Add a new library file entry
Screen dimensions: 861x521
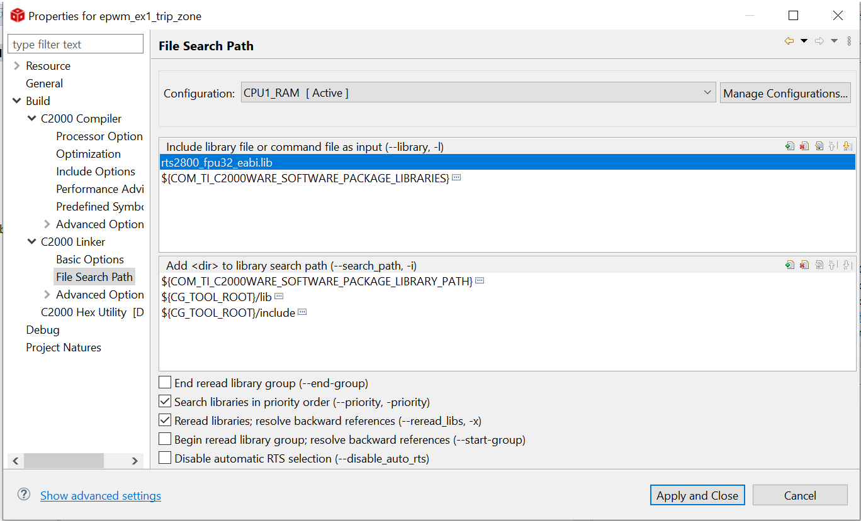pos(790,146)
